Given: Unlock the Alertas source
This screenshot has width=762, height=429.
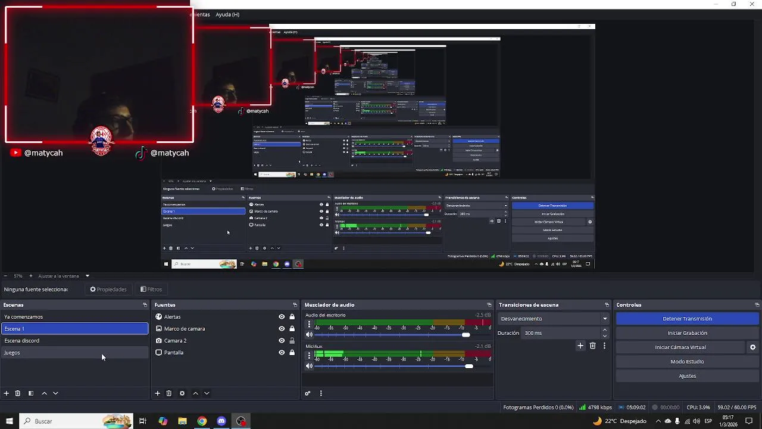Looking at the screenshot, I should (x=292, y=317).
